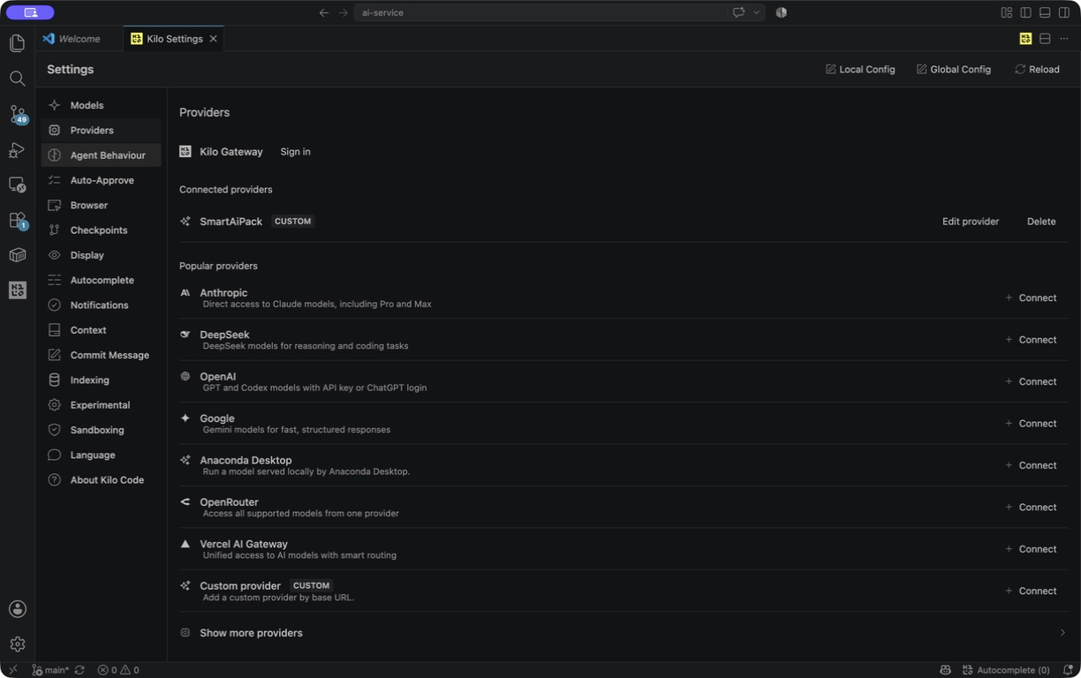The image size is (1081, 678).
Task: Click the purple remote indicator button
Action: click(30, 12)
